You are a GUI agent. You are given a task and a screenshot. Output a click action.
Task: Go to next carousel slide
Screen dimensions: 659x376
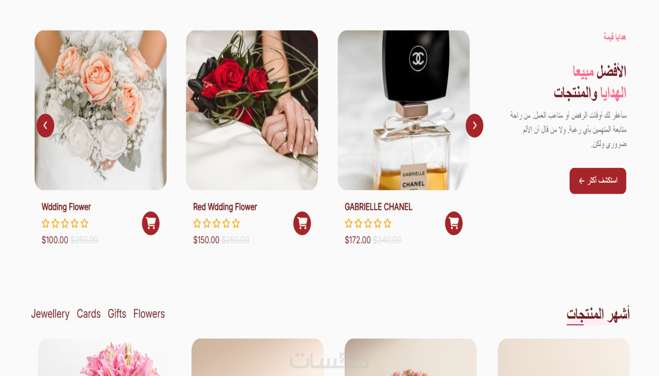474,126
